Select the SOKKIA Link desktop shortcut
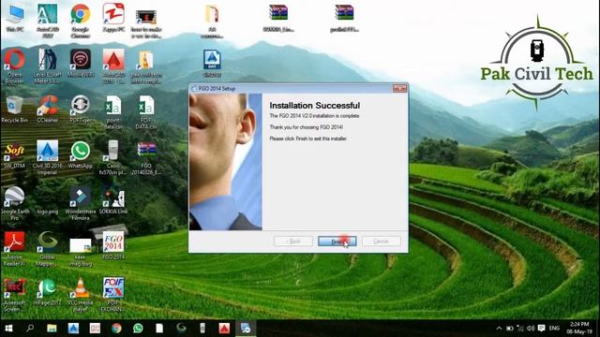The height and width of the screenshot is (337, 600). [x=113, y=200]
